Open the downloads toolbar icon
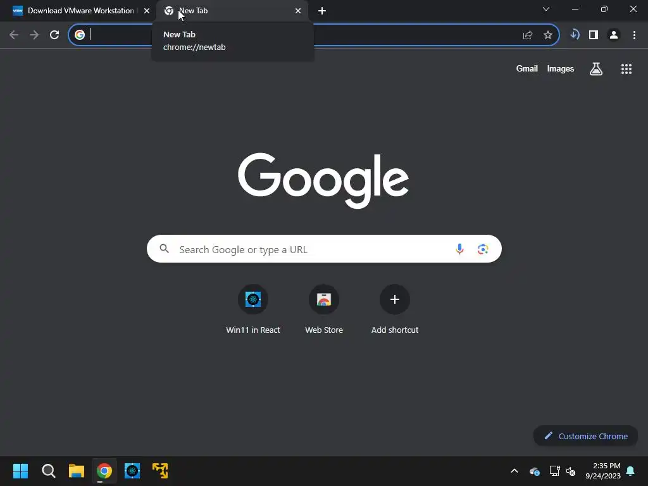The width and height of the screenshot is (648, 486). point(575,35)
